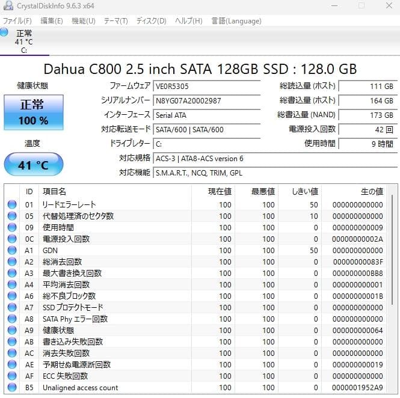Viewport: 400px width, 398px height.
Task: Click status orb of 最大書き換え回数 row
Action: point(12,273)
